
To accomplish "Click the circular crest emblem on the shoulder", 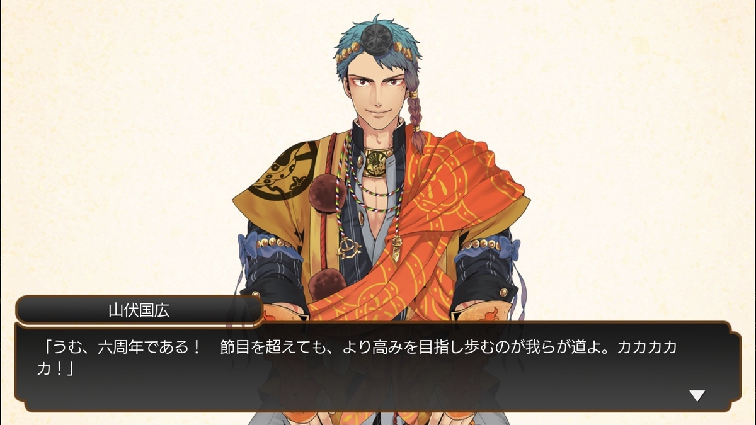I will 283,169.
